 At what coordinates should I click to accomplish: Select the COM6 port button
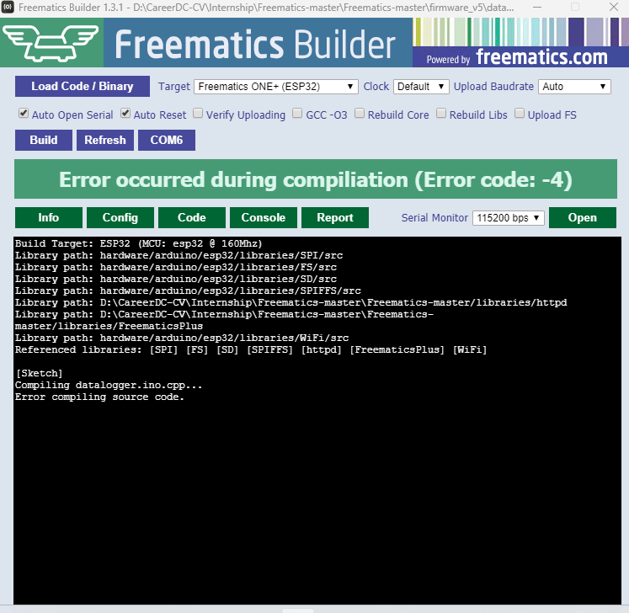coord(167,140)
